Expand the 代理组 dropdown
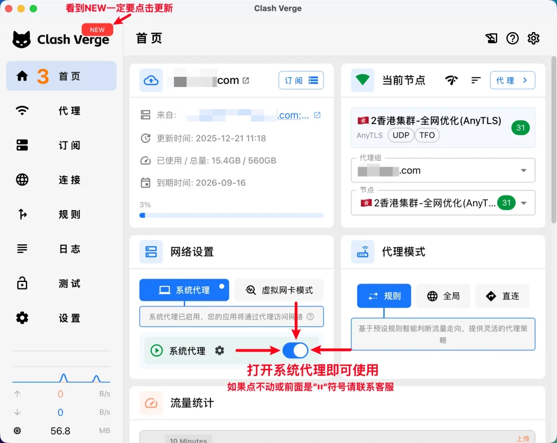Screen dimensions: 557x443 point(523,170)
